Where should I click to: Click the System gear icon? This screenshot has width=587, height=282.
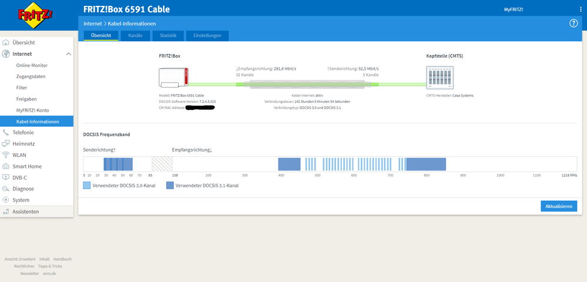coord(6,200)
